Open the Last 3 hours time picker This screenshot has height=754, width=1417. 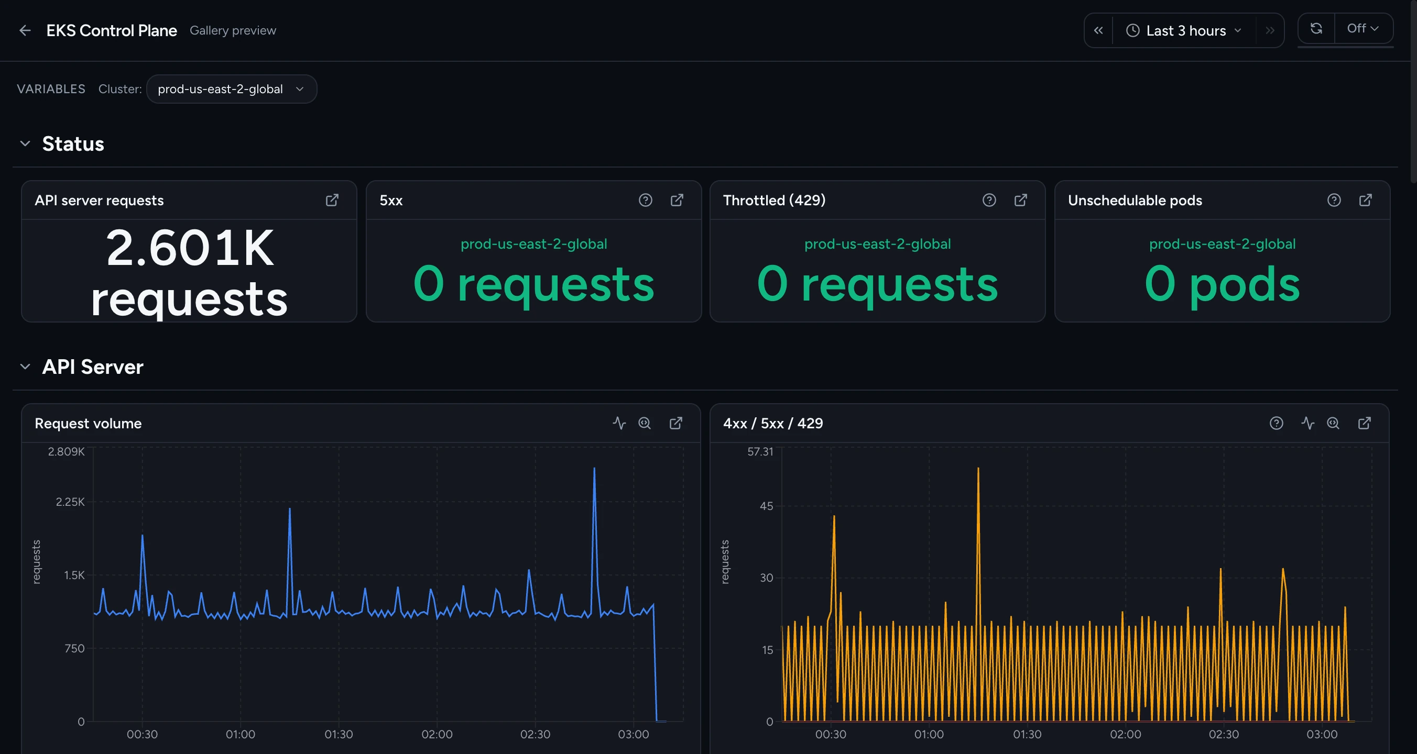[x=1184, y=30]
